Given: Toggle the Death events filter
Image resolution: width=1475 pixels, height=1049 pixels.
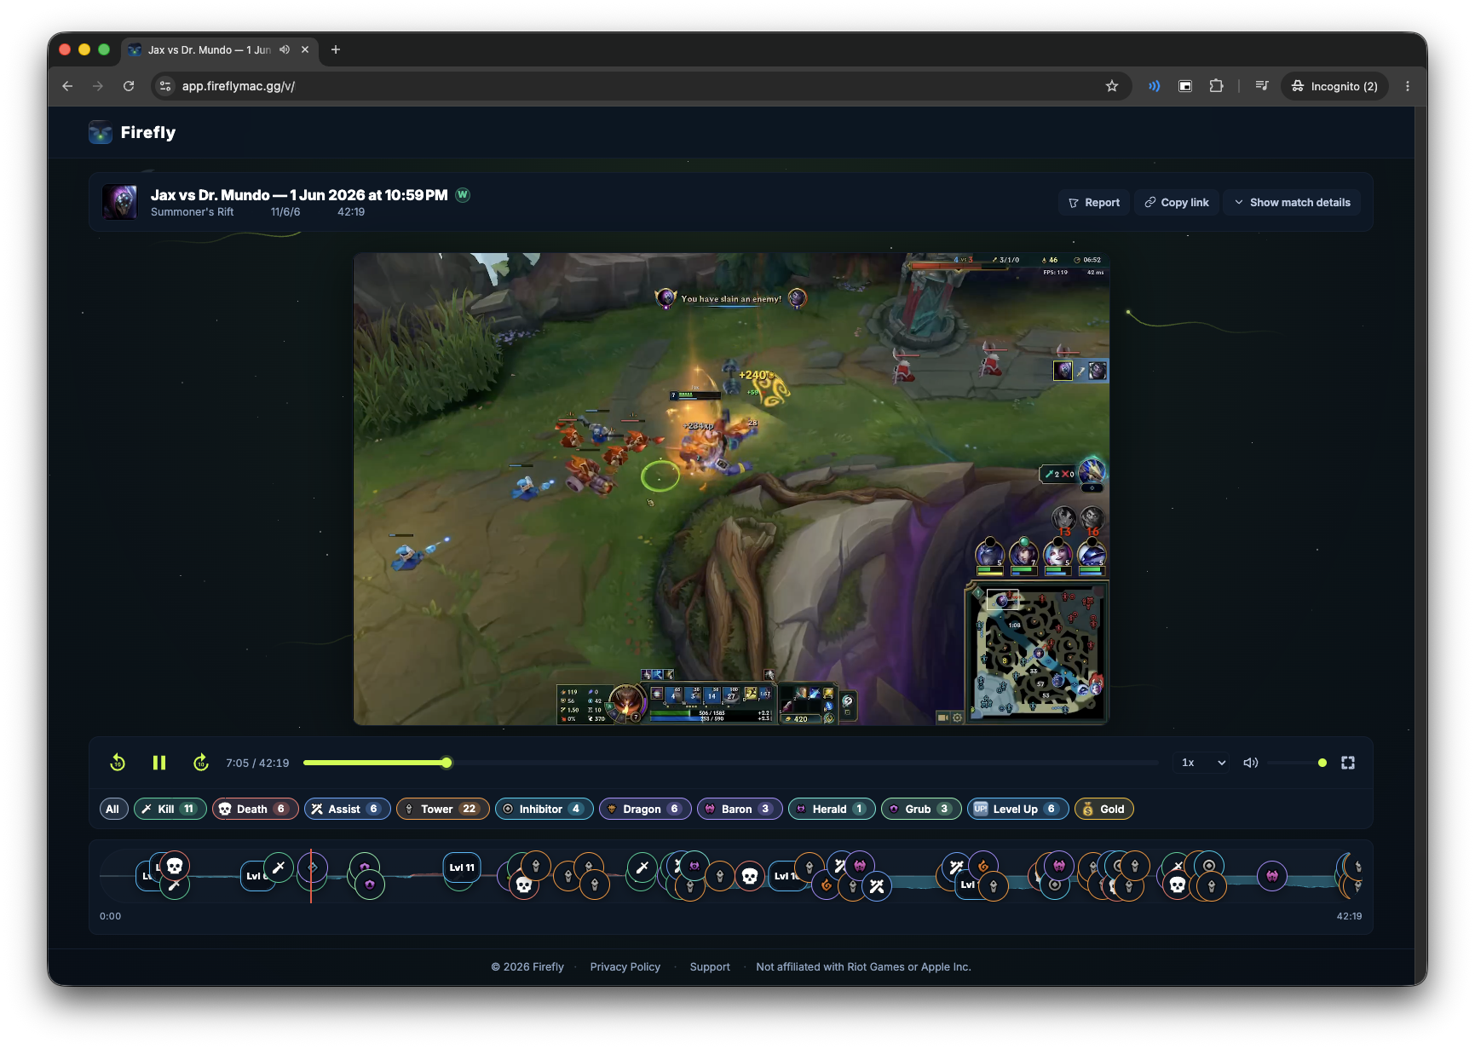Looking at the screenshot, I should tap(255, 809).
